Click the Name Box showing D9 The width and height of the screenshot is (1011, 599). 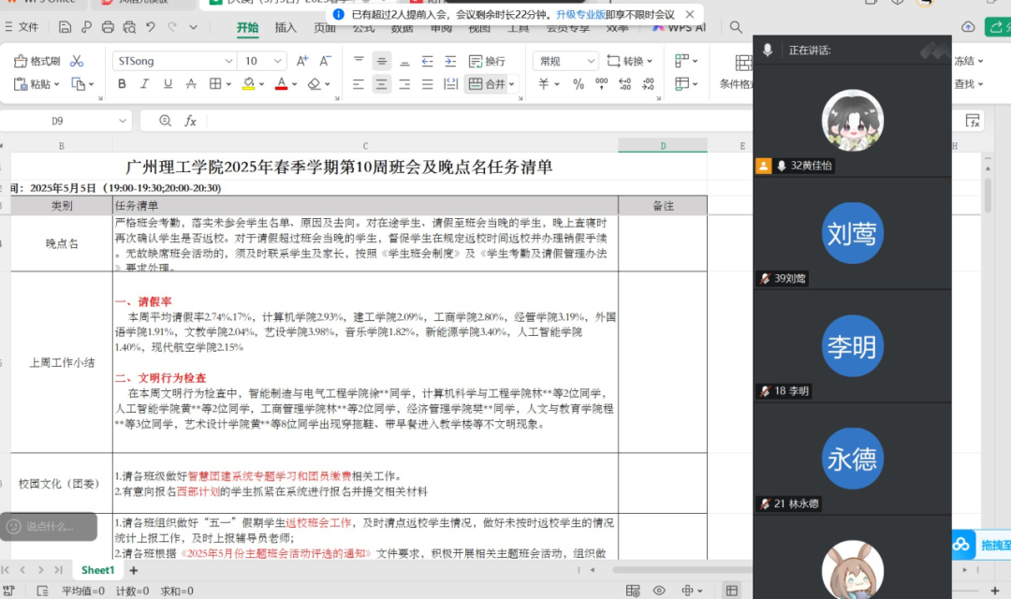[x=57, y=121]
